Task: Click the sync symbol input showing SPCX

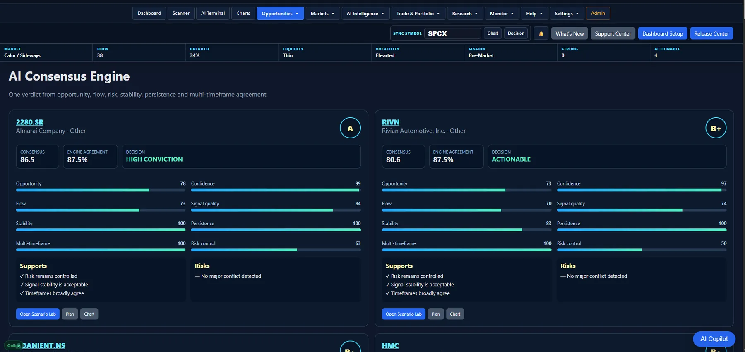Action: [x=452, y=33]
